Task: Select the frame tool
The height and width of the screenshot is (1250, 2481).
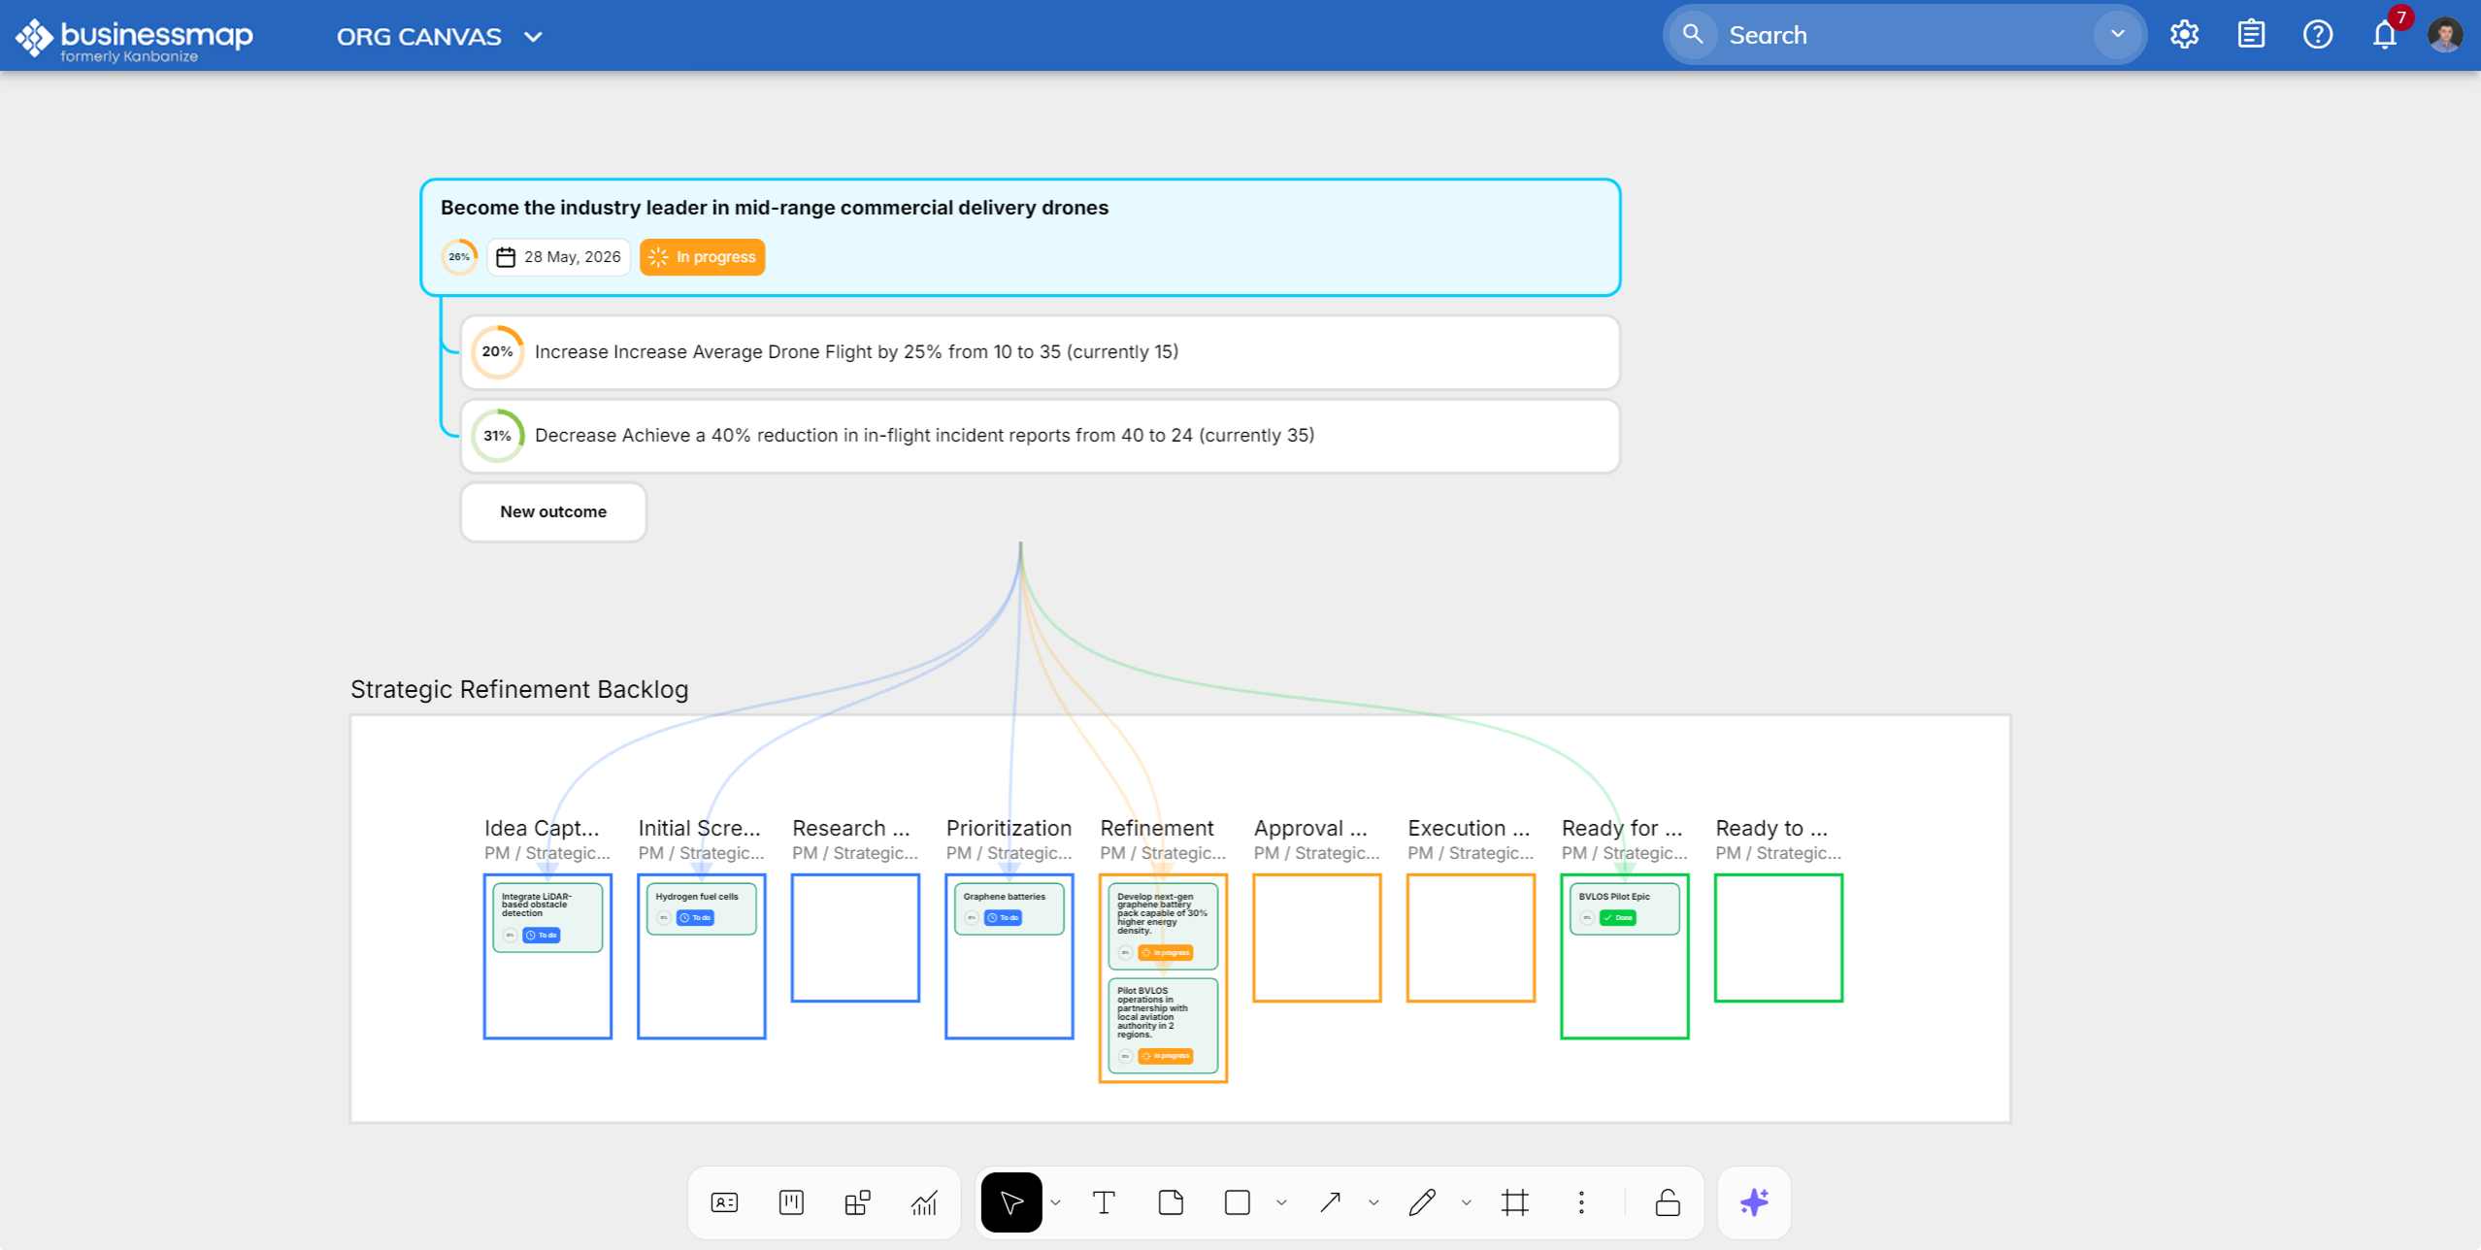Action: coord(1514,1203)
